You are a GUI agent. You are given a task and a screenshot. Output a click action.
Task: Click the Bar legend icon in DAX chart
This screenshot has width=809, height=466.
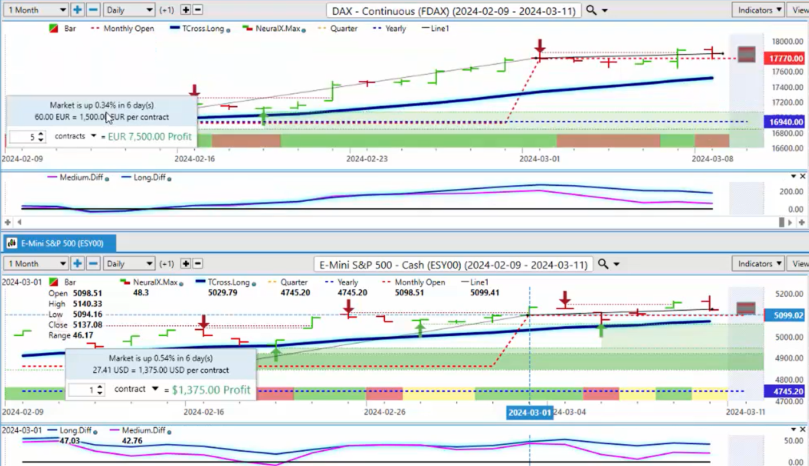[53, 28]
